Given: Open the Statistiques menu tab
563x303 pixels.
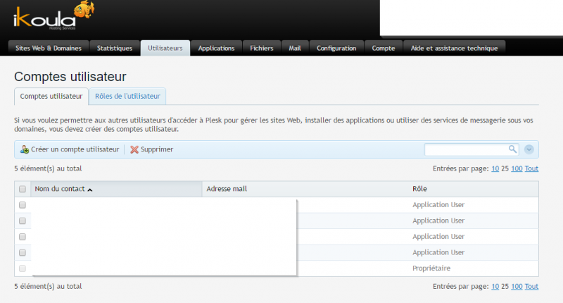Looking at the screenshot, I should click(115, 48).
